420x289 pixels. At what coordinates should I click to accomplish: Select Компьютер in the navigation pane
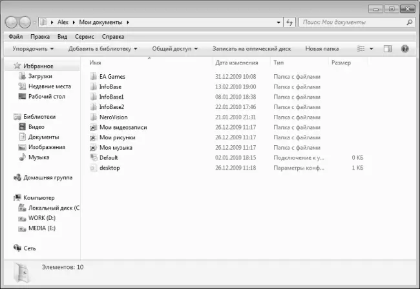coord(39,198)
